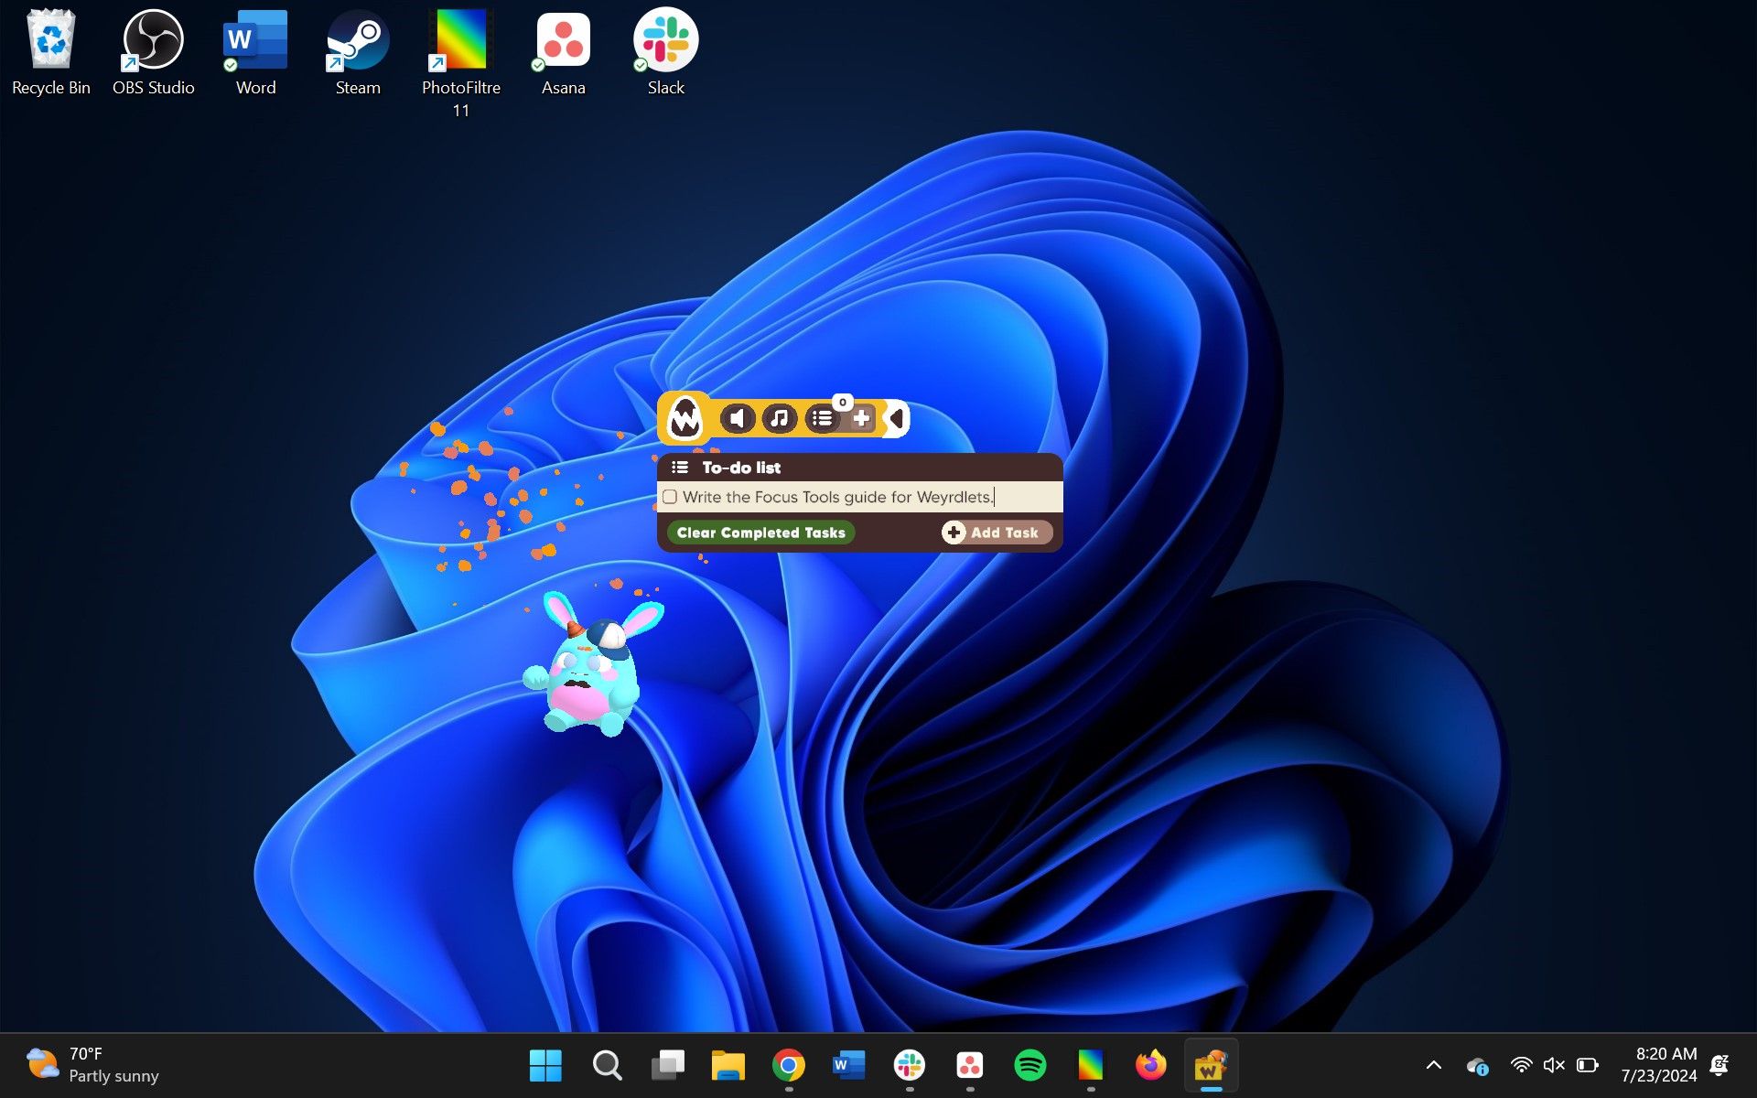Toggle the task checkbox for Focus Tools guide
The width and height of the screenshot is (1757, 1098).
tap(671, 497)
